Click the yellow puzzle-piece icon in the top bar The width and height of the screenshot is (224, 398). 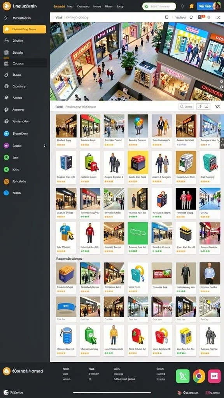tap(191, 6)
